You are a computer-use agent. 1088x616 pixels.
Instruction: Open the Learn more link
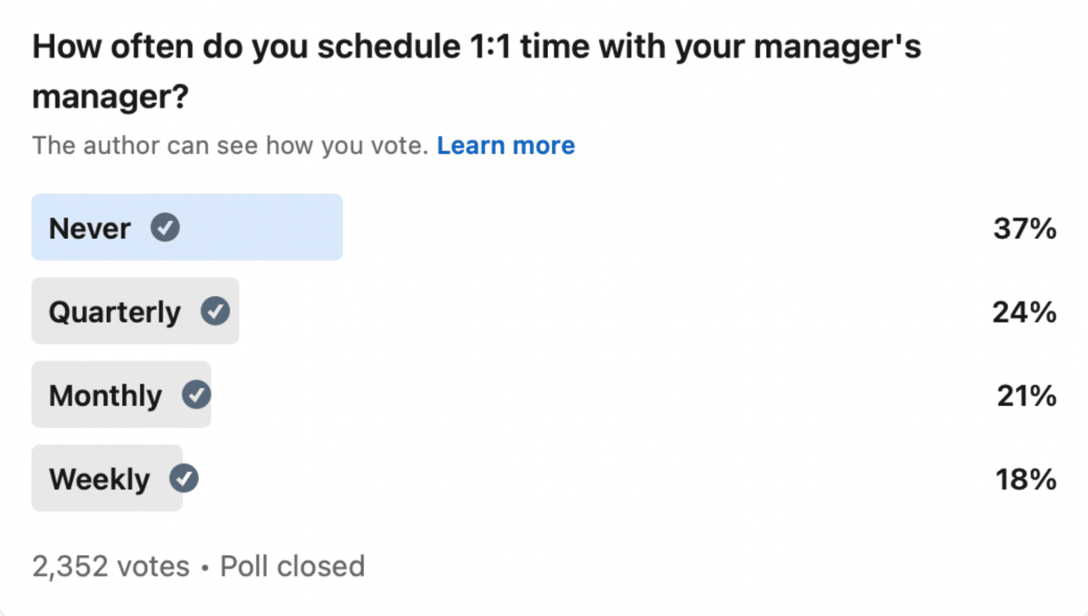click(505, 146)
